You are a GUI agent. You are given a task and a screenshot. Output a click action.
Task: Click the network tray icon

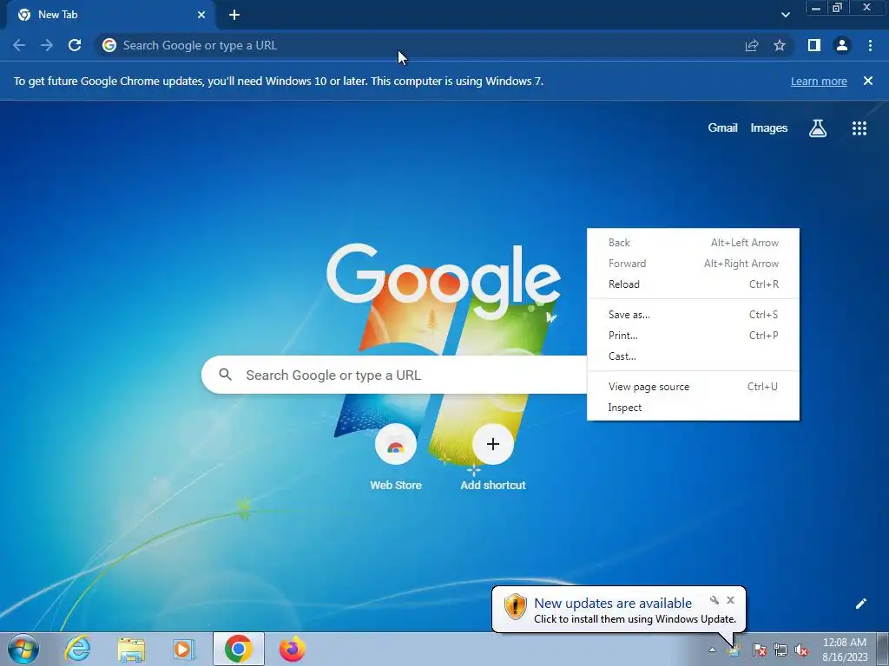pyautogui.click(x=780, y=650)
